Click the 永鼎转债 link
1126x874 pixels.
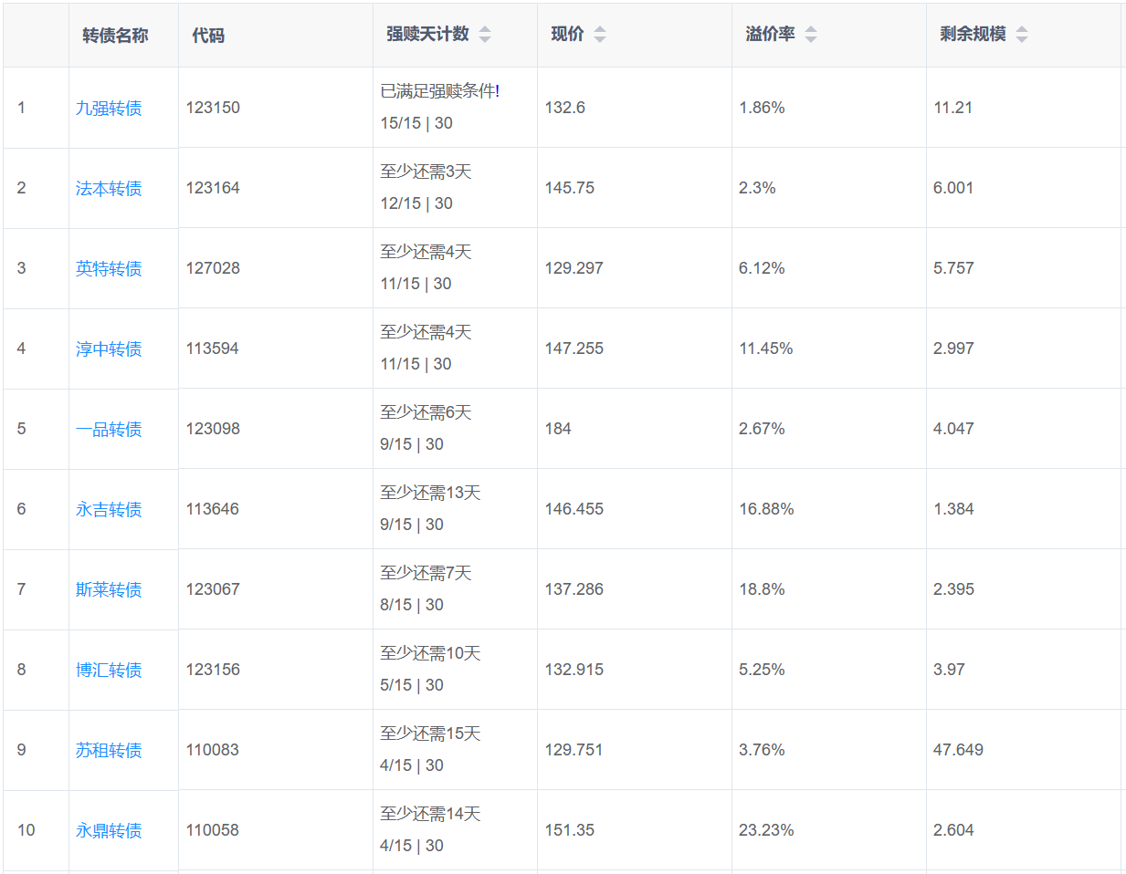pyautogui.click(x=109, y=831)
